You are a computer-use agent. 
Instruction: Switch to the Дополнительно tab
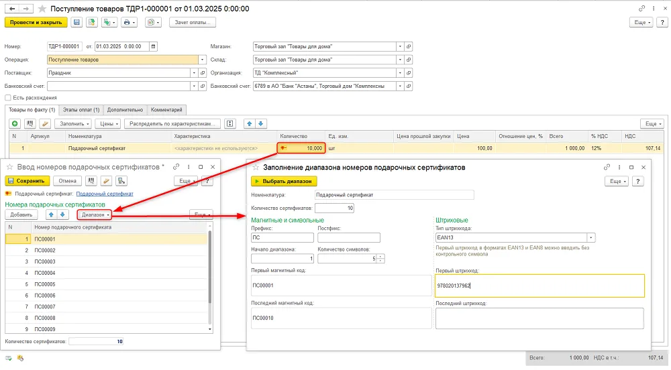pyautogui.click(x=125, y=110)
